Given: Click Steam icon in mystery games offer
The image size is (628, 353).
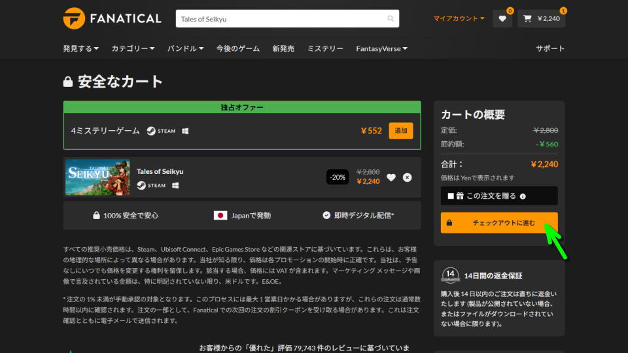Looking at the screenshot, I should (x=161, y=131).
